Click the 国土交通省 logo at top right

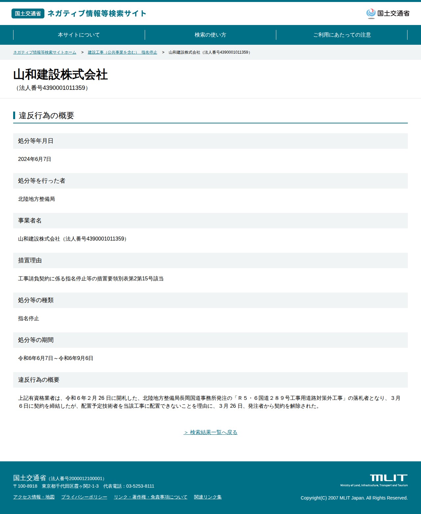click(x=388, y=13)
